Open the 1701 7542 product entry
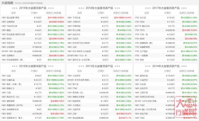 coord(140,22)
